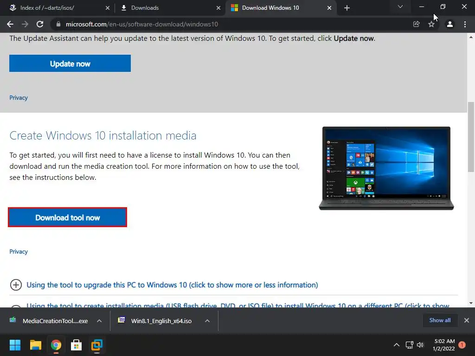Viewport: 475px width, 356px height.
Task: Click scrollbar down arrow
Action: pyautogui.click(x=471, y=303)
